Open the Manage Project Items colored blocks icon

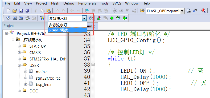click(x=99, y=18)
